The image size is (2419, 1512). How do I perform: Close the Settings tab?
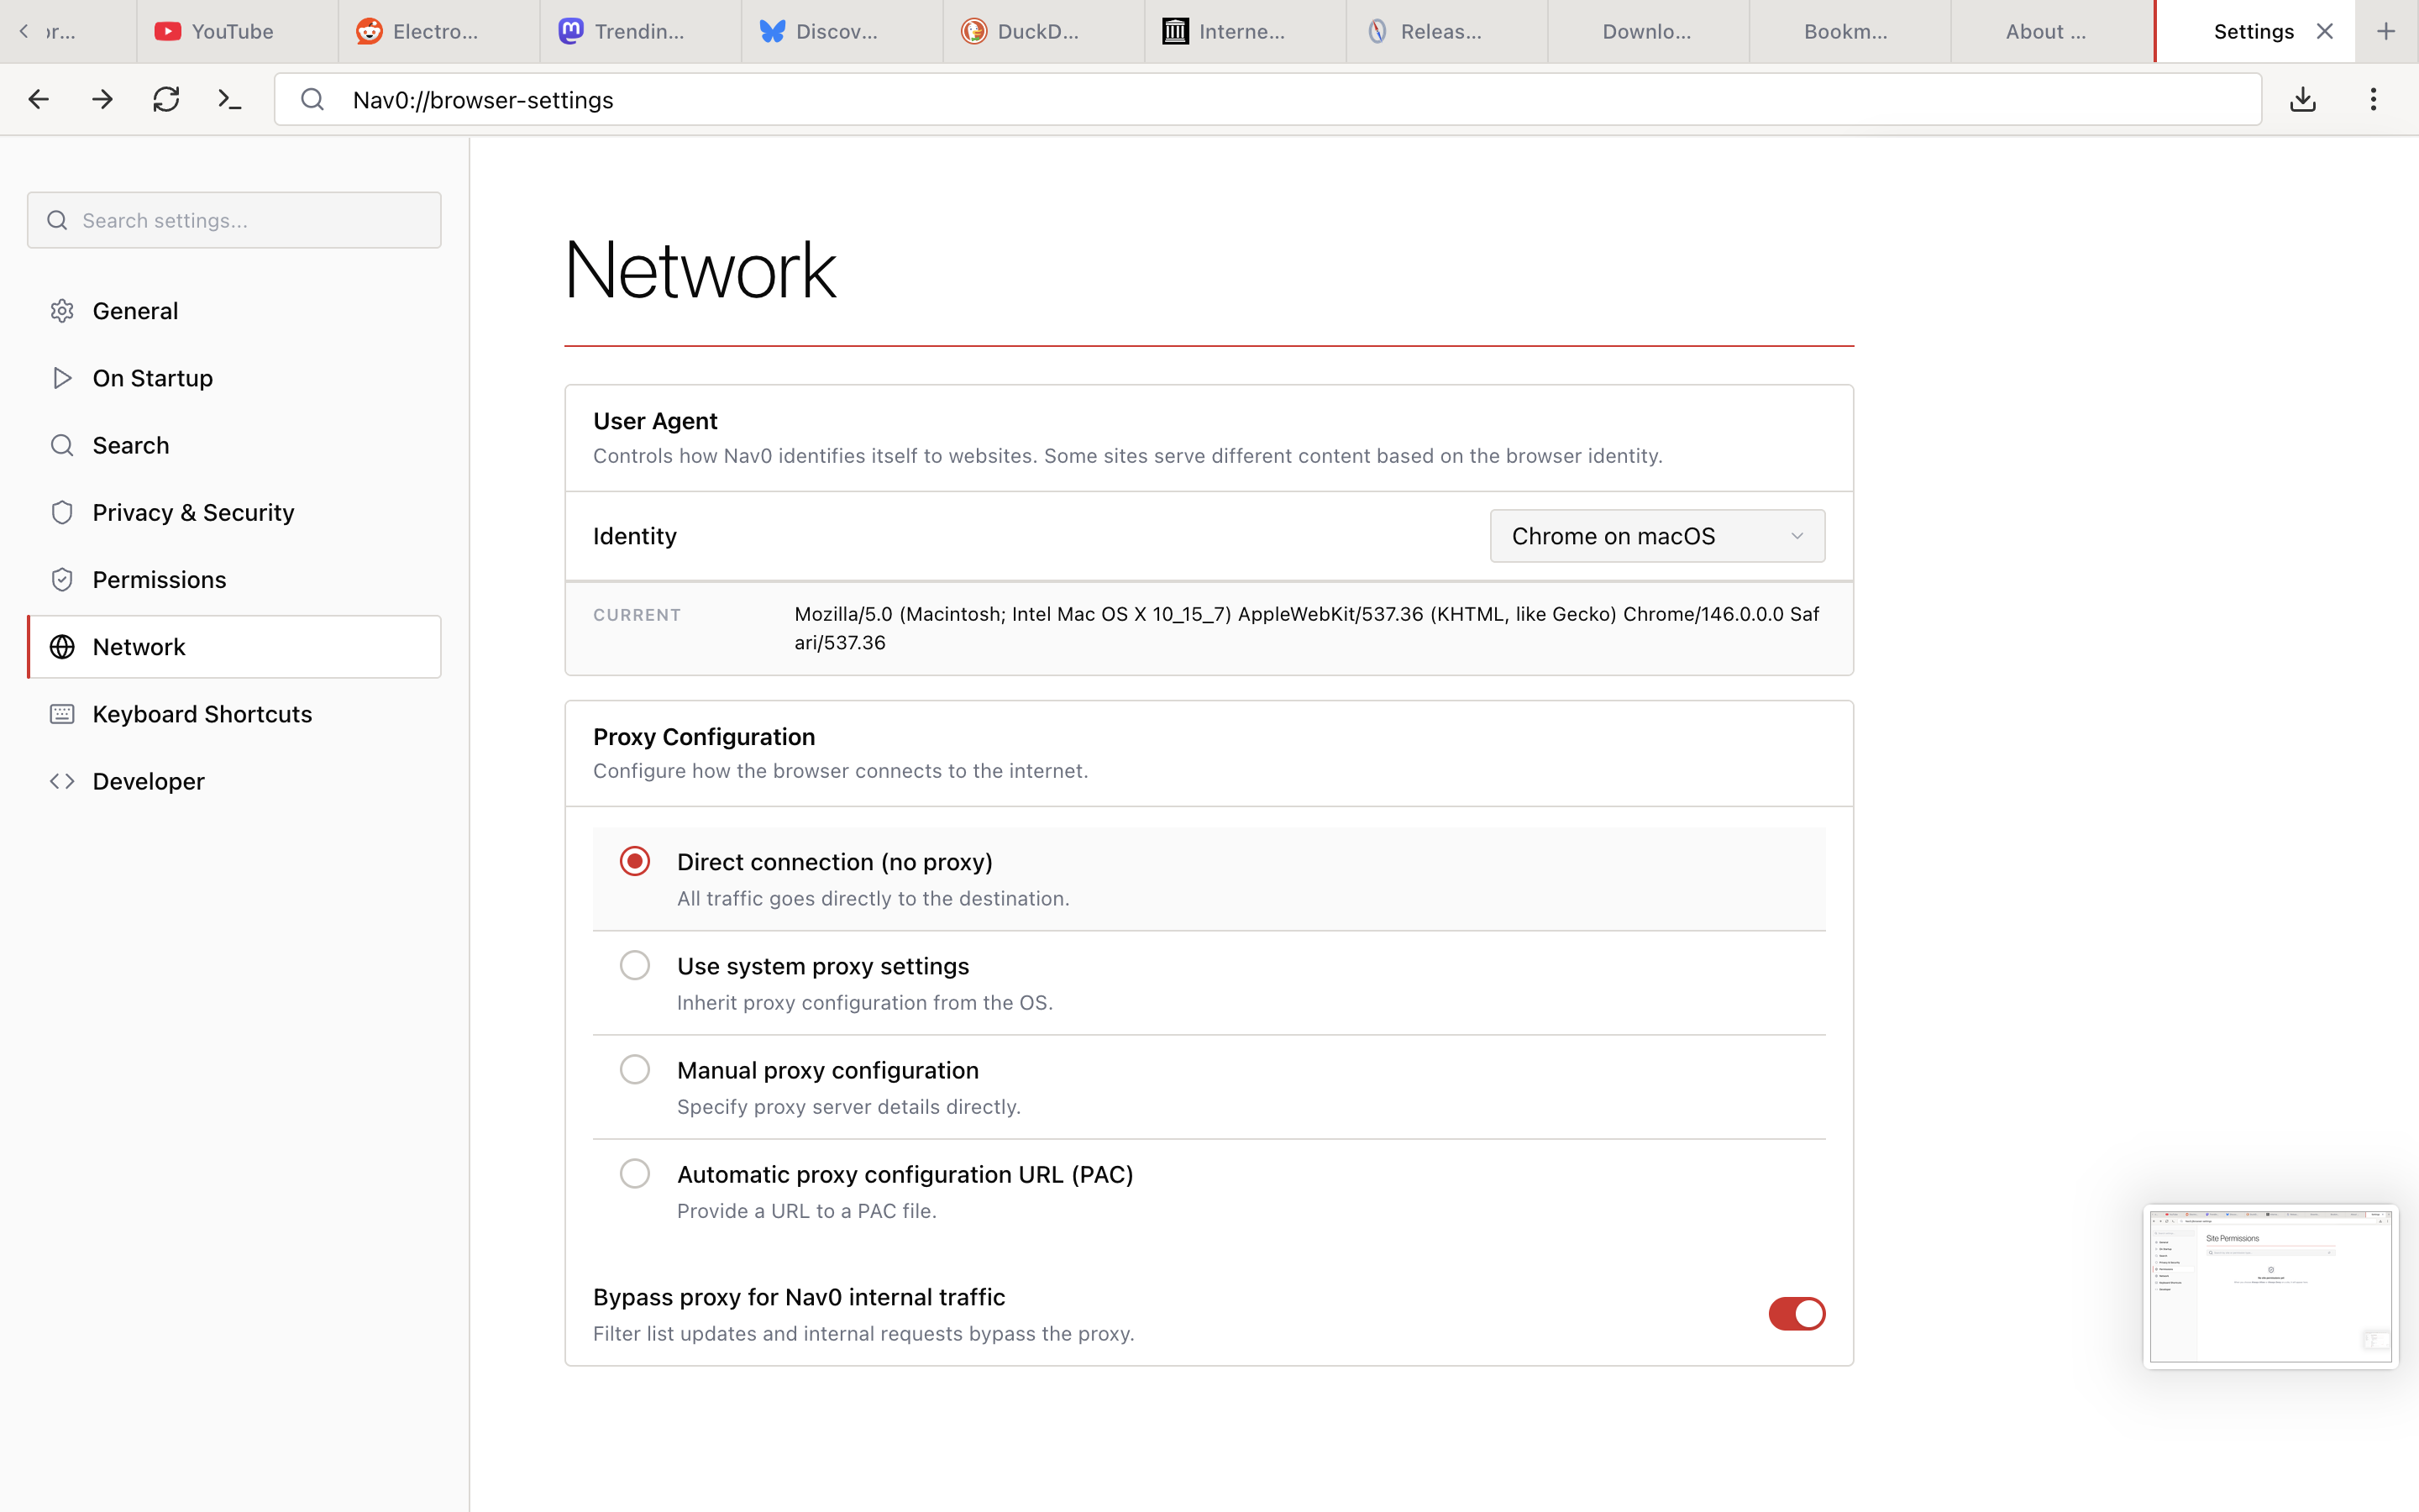tap(2325, 31)
